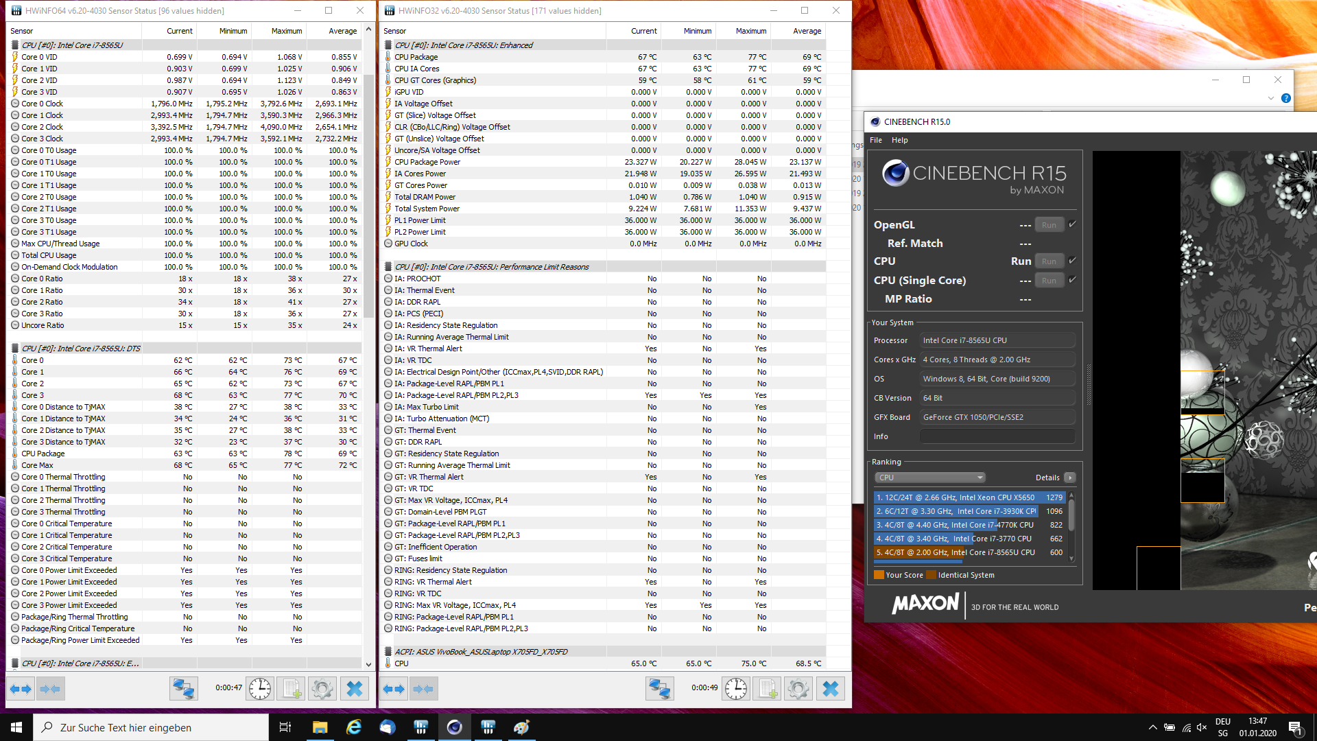Click shrink-columns arrows in HWiNFO32 window
This screenshot has width=1317, height=741.
423,689
